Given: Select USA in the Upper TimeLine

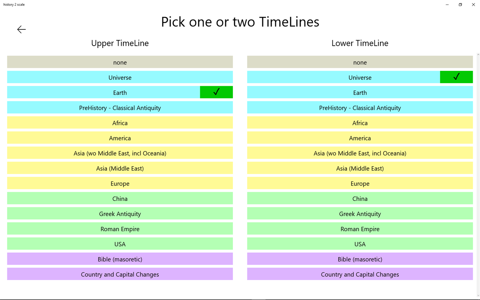Looking at the screenshot, I should pyautogui.click(x=120, y=244).
